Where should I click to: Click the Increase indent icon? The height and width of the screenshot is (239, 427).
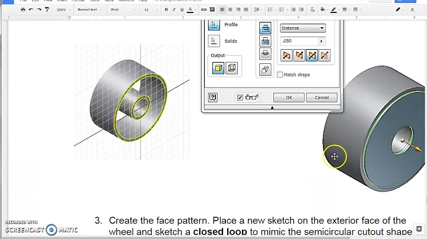301,9
